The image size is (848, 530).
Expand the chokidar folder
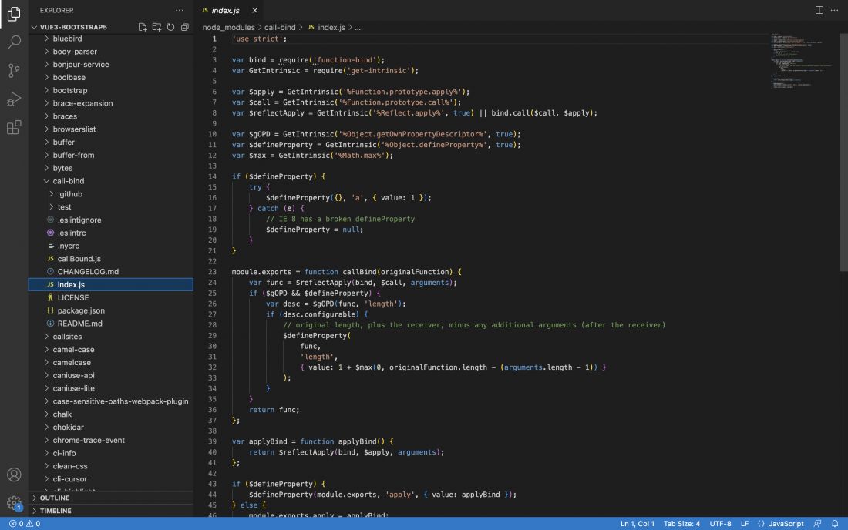point(110,428)
